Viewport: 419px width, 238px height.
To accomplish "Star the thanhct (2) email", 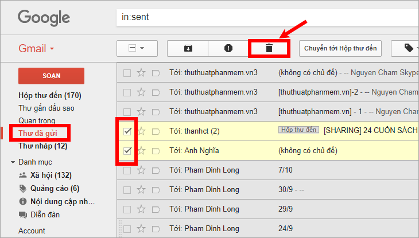I will [x=142, y=131].
